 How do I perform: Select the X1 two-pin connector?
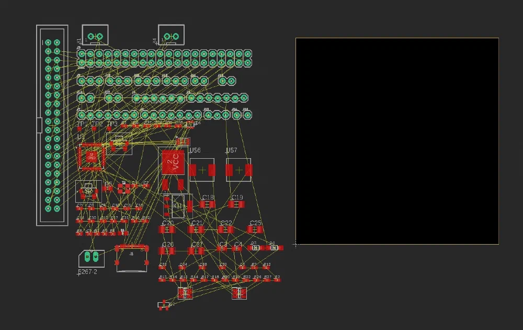tap(95, 35)
